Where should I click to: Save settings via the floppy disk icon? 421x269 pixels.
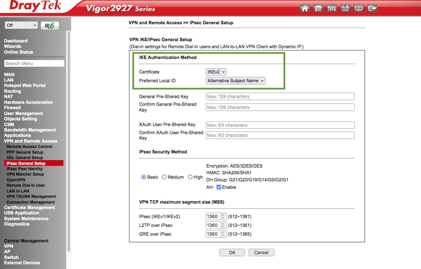click(x=345, y=8)
